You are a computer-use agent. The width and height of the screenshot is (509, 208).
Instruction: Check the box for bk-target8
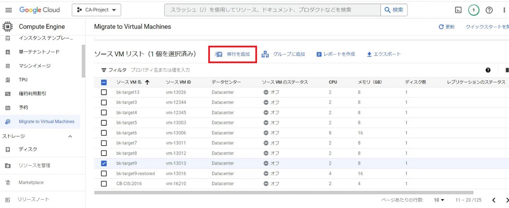tap(104, 153)
